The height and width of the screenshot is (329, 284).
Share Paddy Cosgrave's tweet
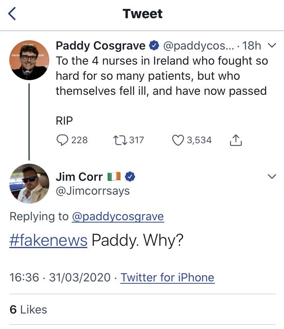coord(236,141)
